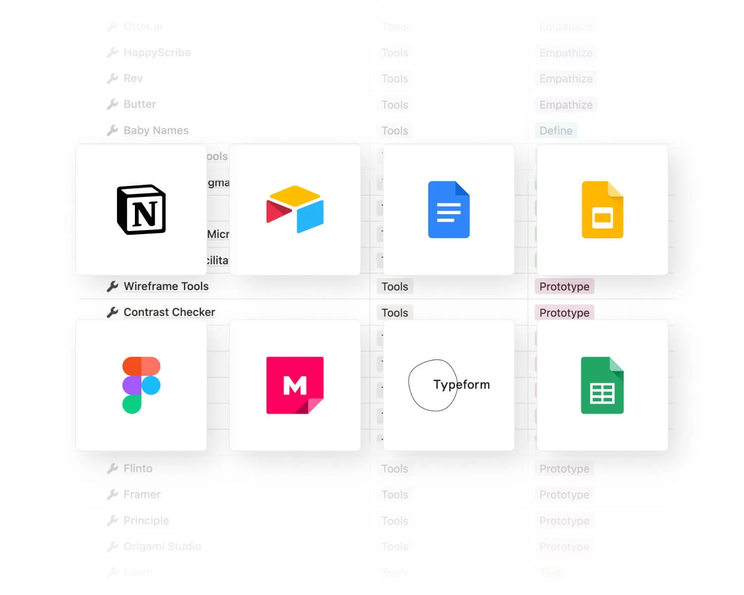Open the Tools tag on the Flinto row
This screenshot has height=595, width=744.
[394, 468]
